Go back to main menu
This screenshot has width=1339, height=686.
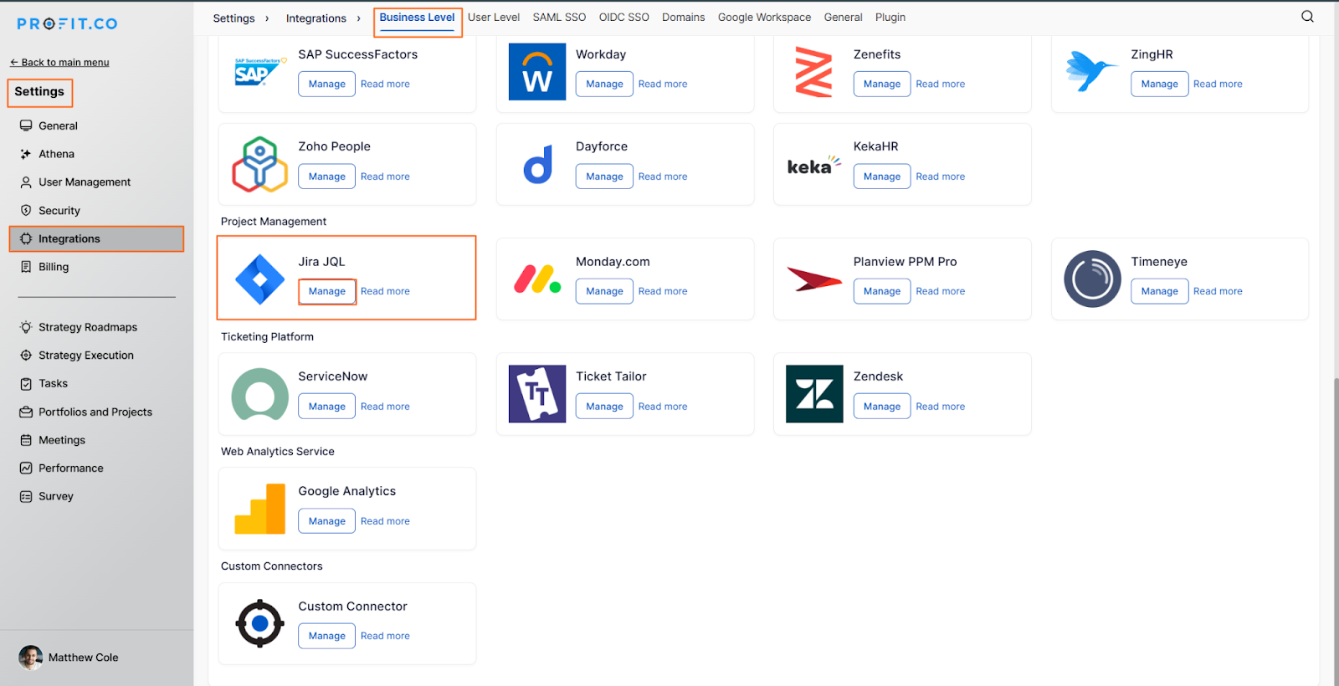(x=59, y=62)
